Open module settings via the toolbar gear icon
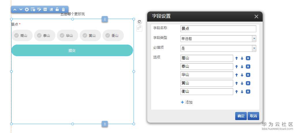Viewport: 297px width, 133px height. [27, 9]
